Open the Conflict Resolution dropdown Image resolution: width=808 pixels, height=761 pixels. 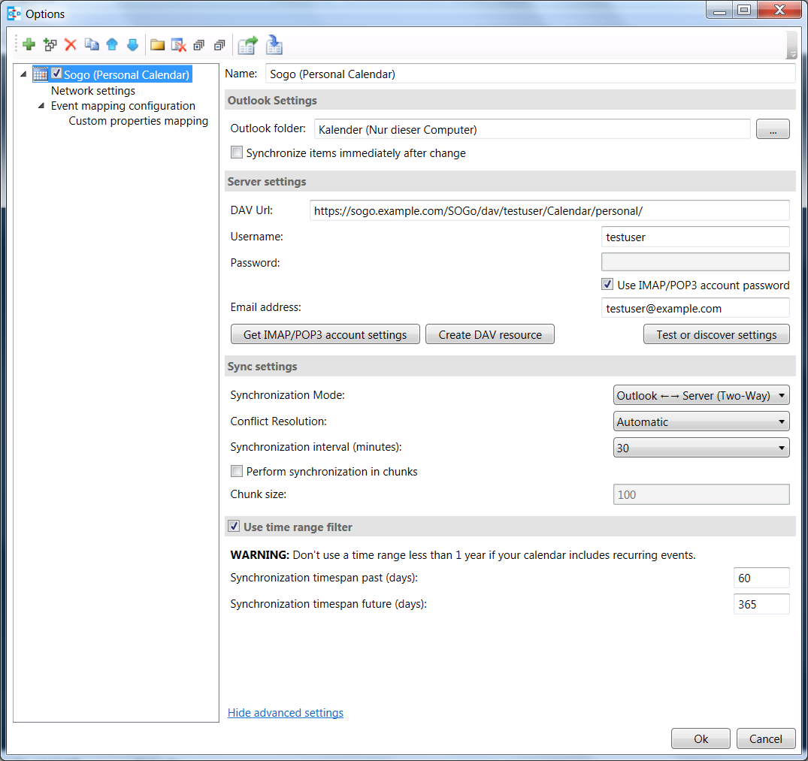click(x=701, y=421)
